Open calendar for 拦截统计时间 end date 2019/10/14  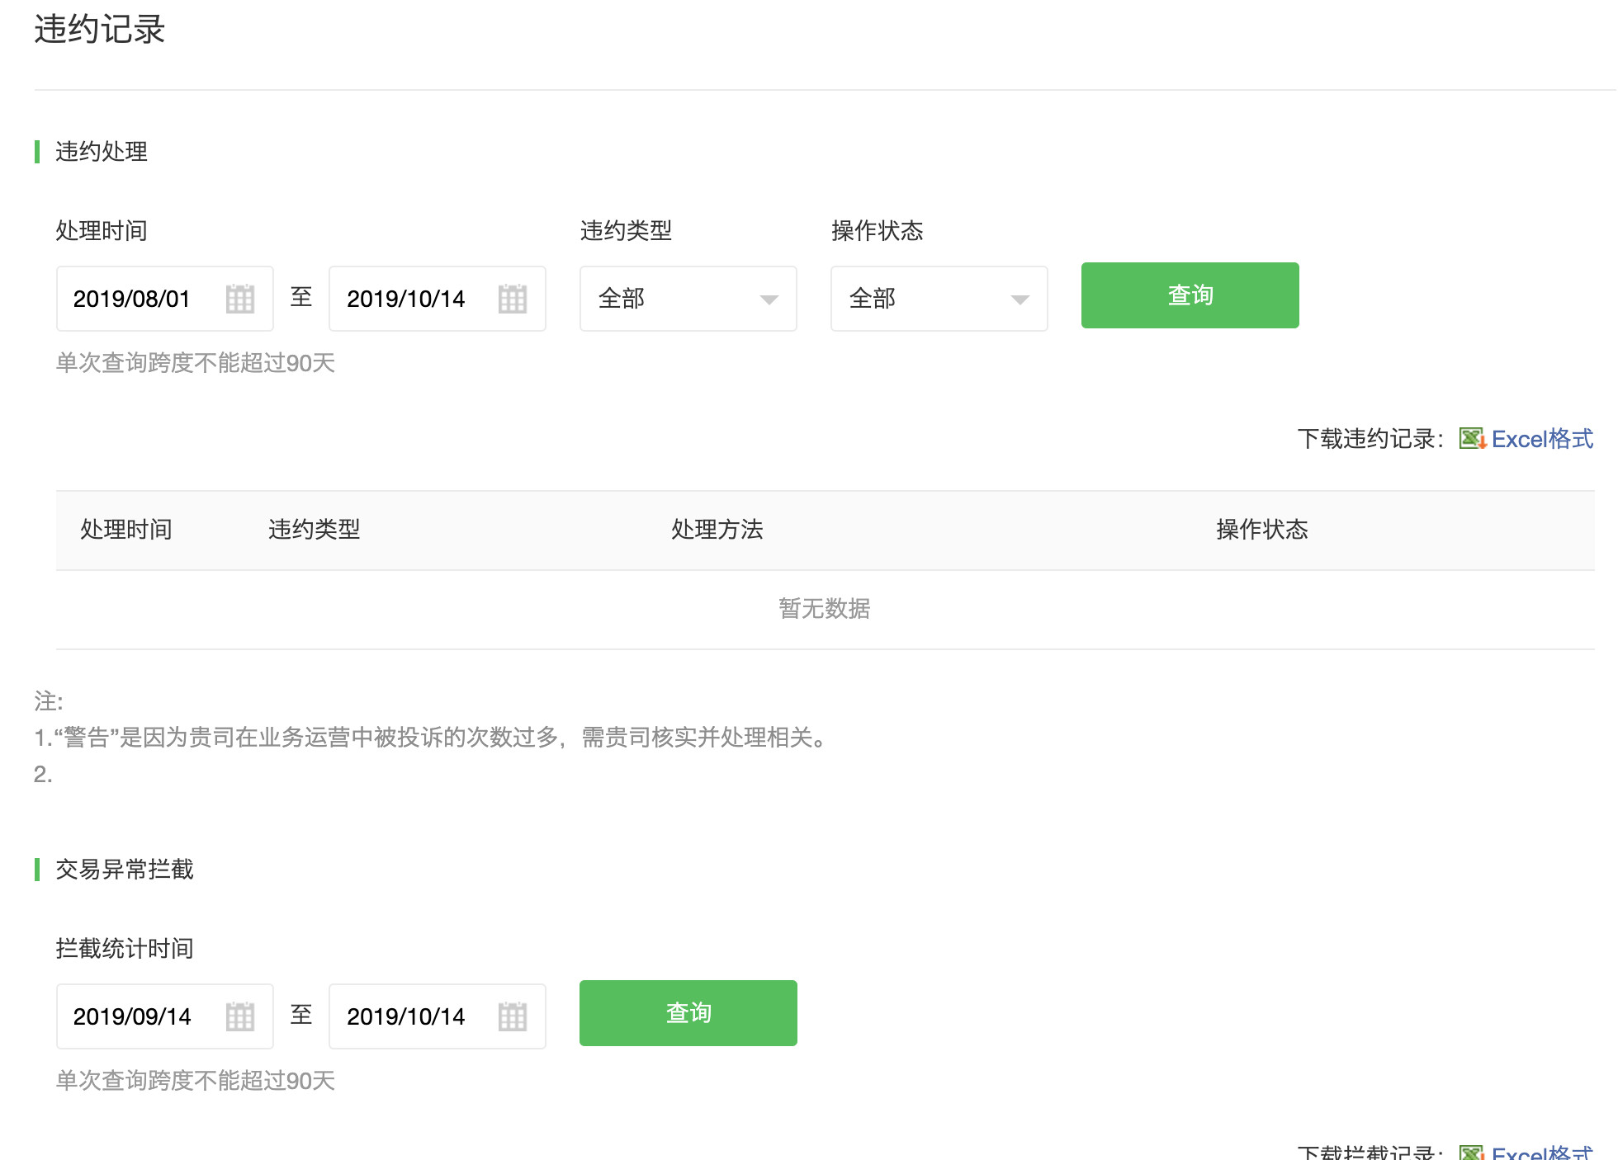point(513,1016)
